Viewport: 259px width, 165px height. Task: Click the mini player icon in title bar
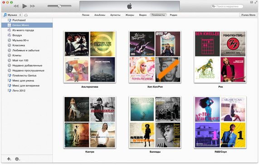(x=251, y=2)
